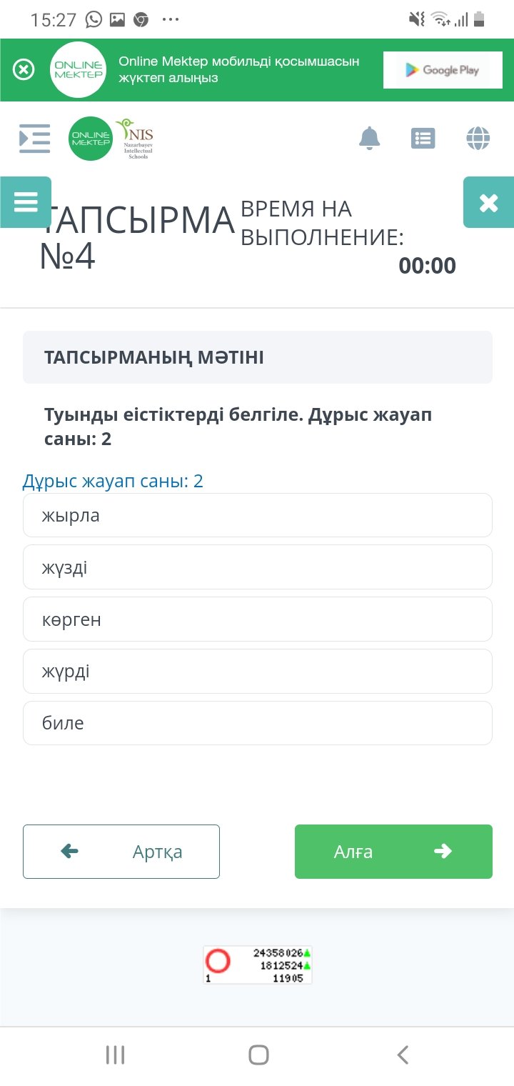Viewport: 514px width, 1086px height.
Task: Tap the Android home navigation button
Action: pyautogui.click(x=258, y=1055)
